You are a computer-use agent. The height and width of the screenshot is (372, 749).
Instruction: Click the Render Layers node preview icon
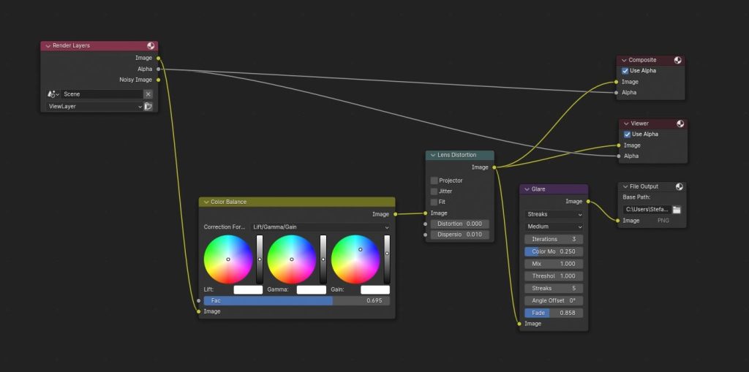click(x=151, y=46)
